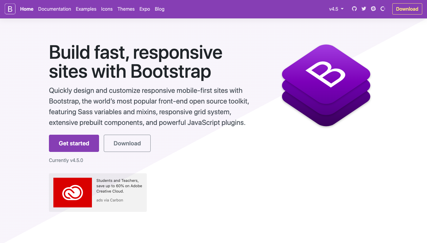Click the large stacked Bootstrap logo graphic
427x243 pixels.
[x=326, y=85]
